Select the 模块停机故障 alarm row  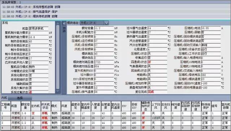115,16
